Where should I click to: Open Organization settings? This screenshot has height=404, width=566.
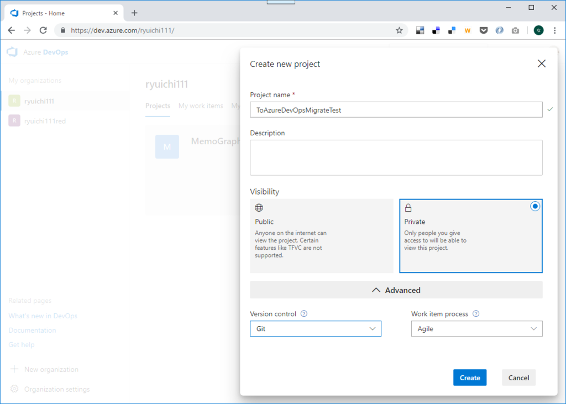coord(57,389)
